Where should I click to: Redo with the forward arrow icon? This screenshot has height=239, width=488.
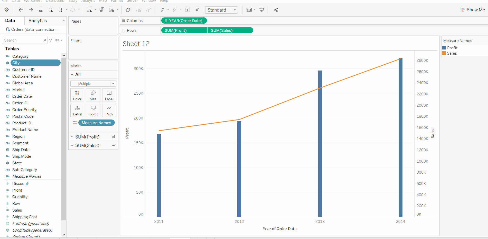31,10
